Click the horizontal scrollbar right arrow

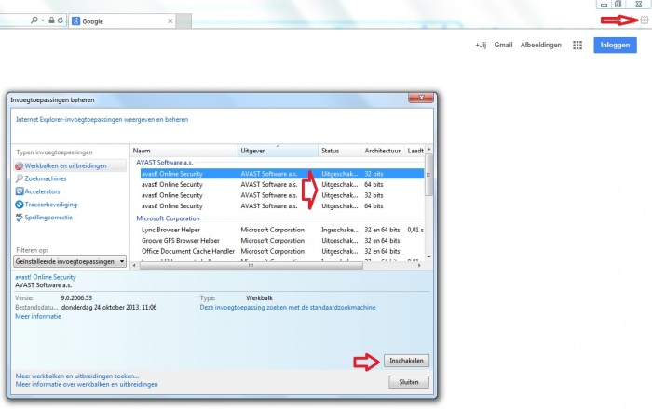pyautogui.click(x=419, y=266)
